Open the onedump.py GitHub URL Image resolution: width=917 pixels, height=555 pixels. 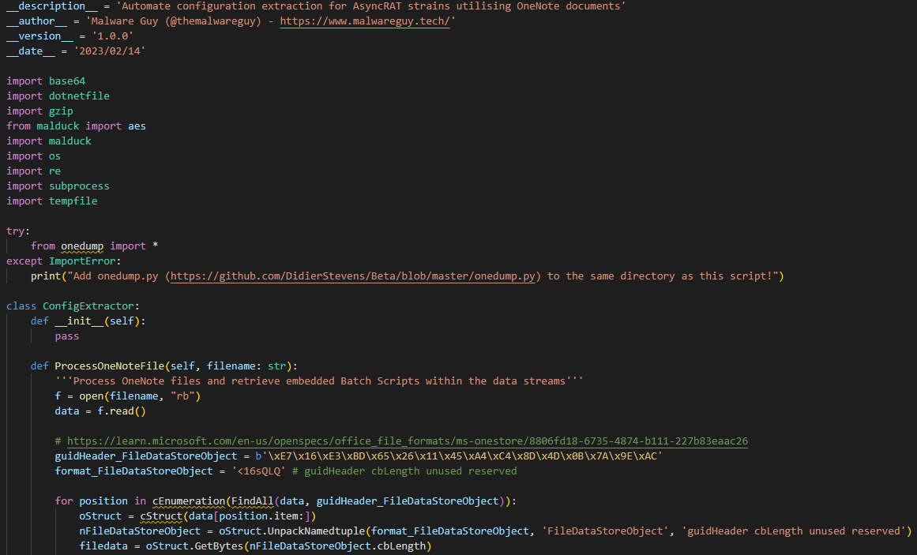pos(352,276)
